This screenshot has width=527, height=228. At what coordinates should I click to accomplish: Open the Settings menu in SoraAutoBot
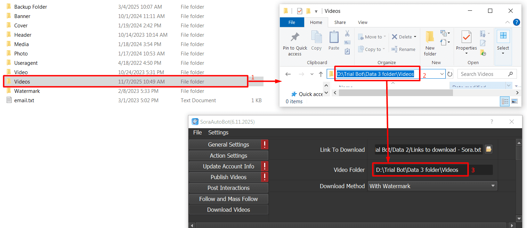(218, 132)
